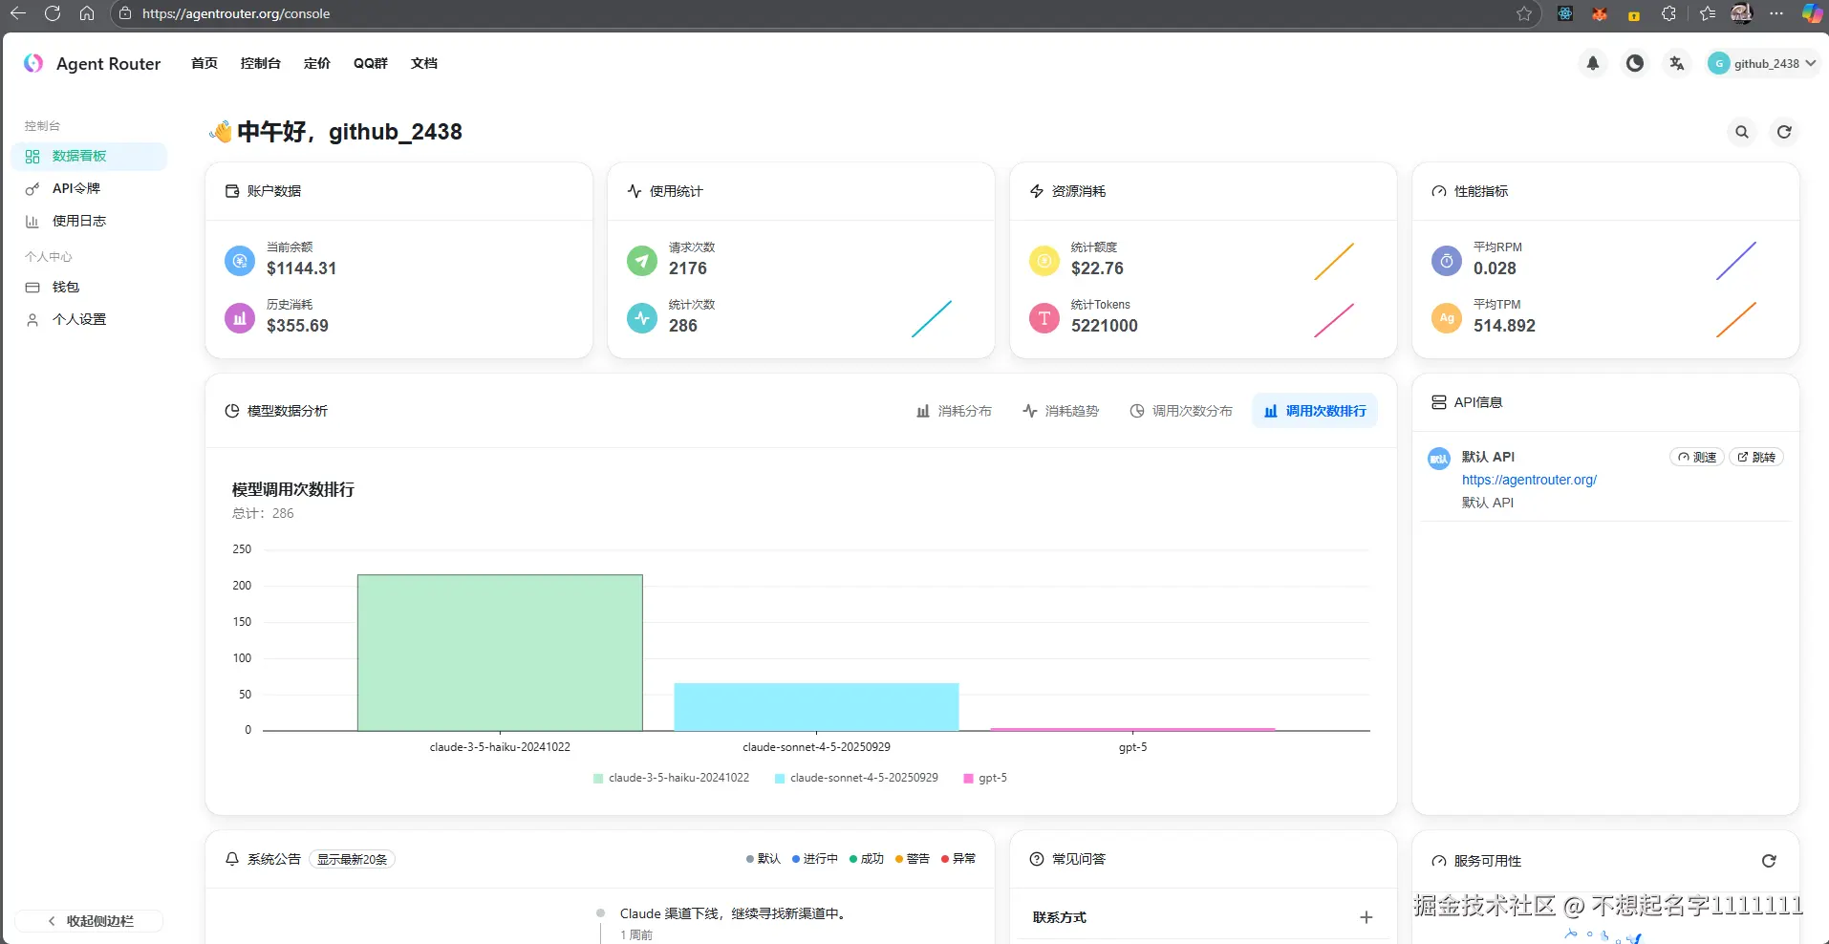Refresh the service availability panel
Image resolution: width=1829 pixels, height=944 pixels.
click(1769, 861)
